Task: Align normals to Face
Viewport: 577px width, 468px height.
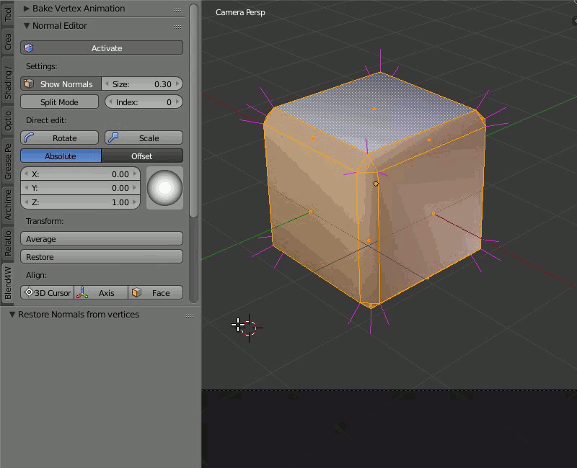Action: 155,293
